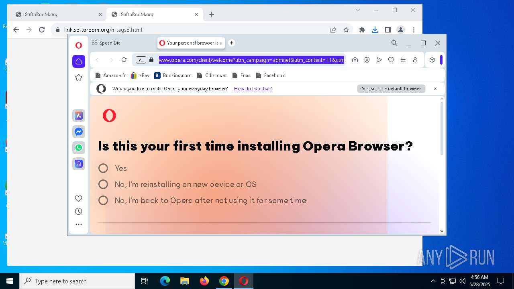Screen dimensions: 514x289
Task: Open the music player sidebar icon
Action: (x=79, y=164)
